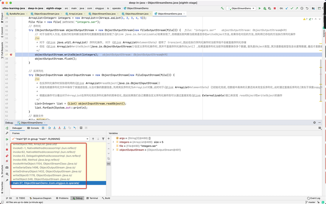Open Evaluate Expression calculator icon
The image size is (326, 204).
81,128
